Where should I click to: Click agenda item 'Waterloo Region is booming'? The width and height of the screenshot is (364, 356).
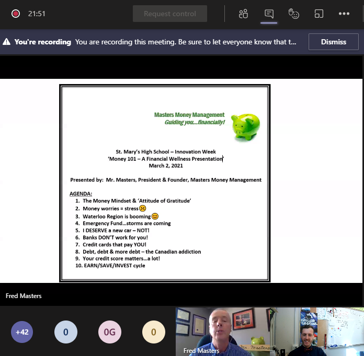tap(117, 217)
